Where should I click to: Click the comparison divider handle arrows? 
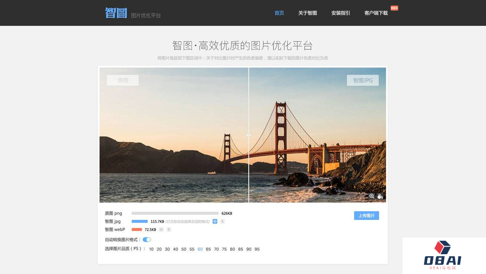(249, 135)
